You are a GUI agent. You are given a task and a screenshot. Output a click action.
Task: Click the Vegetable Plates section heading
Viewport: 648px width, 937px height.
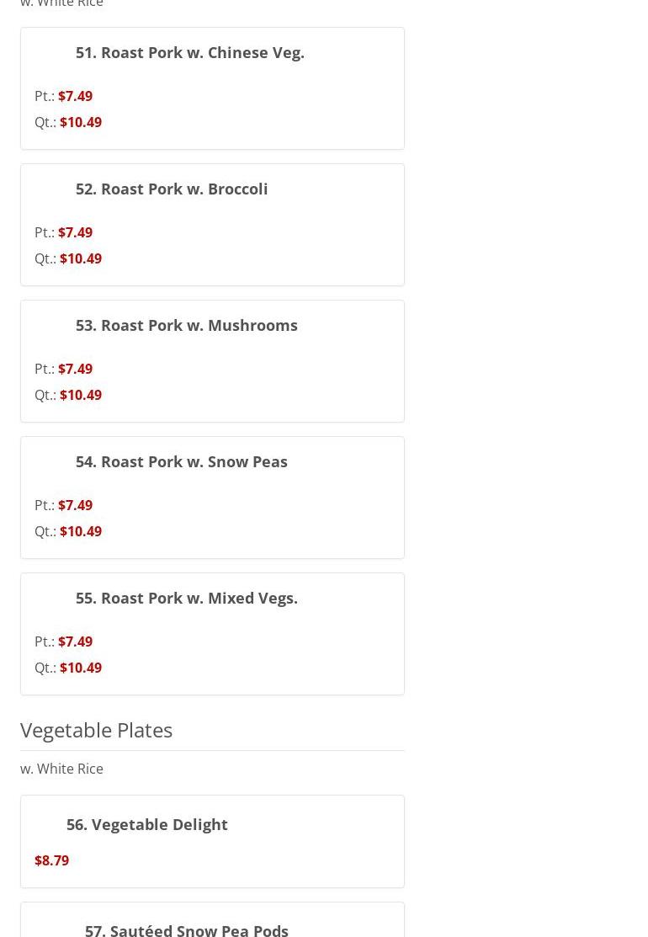[96, 730]
